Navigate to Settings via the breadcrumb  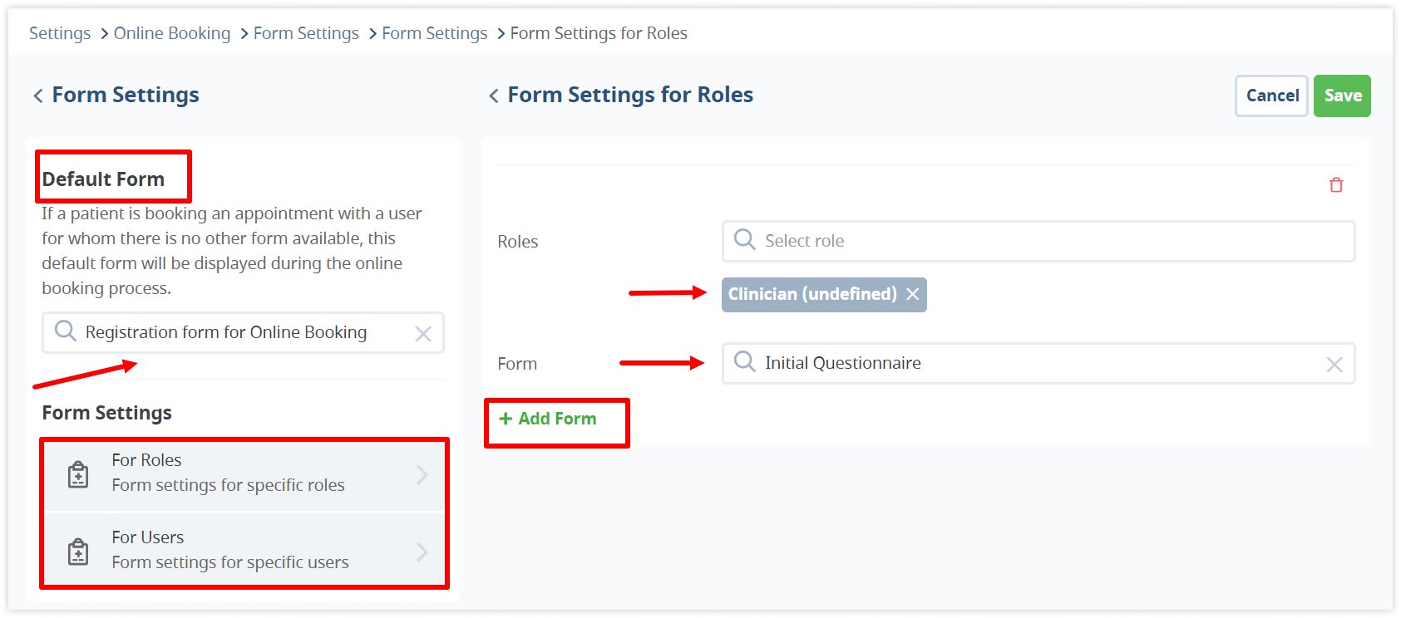59,33
